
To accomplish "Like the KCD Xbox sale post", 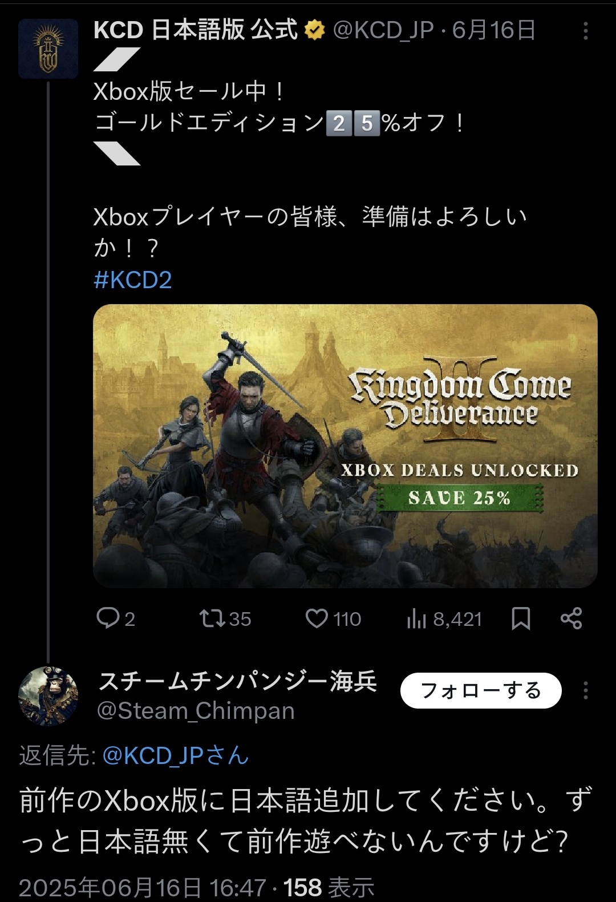I will [317, 618].
